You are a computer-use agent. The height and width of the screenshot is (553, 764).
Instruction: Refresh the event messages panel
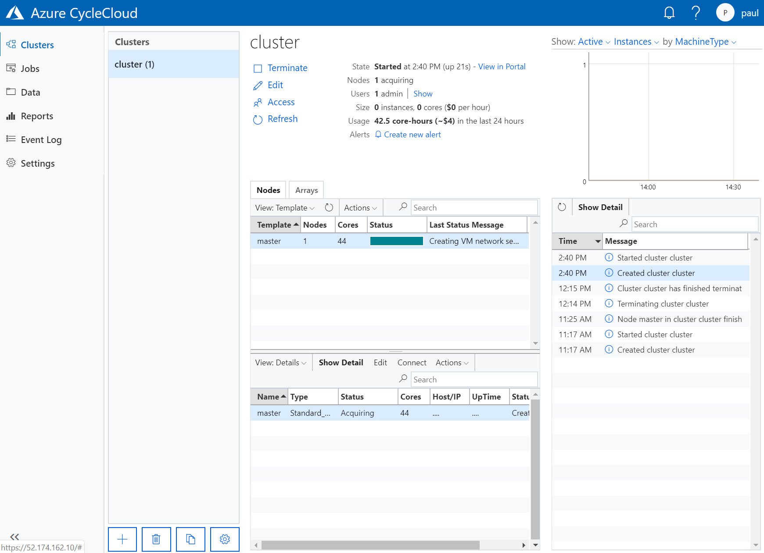point(562,207)
